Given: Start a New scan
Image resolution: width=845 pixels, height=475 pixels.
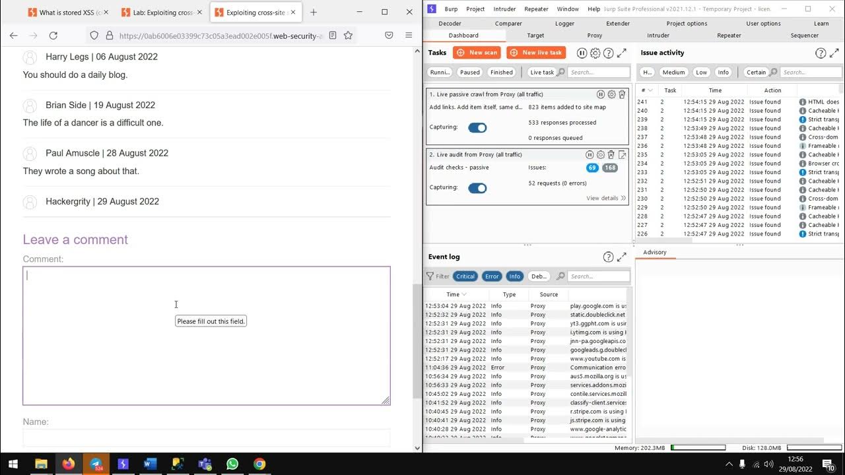Looking at the screenshot, I should pyautogui.click(x=477, y=53).
